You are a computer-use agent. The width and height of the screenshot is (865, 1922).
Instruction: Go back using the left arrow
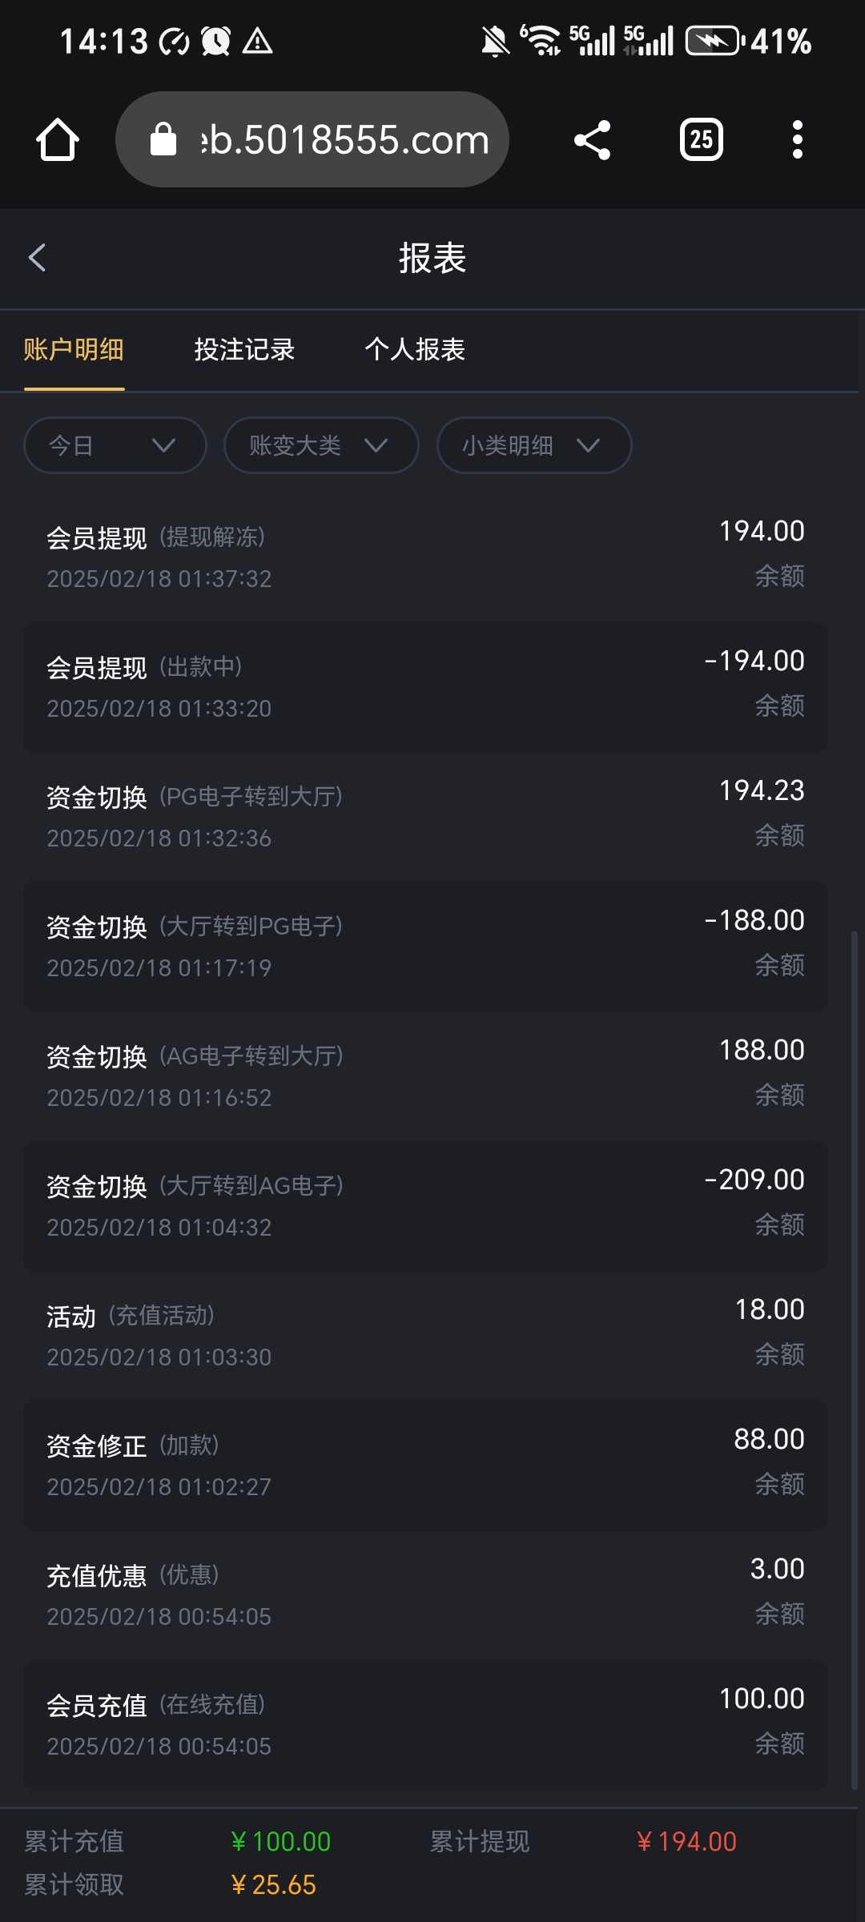coord(38,258)
